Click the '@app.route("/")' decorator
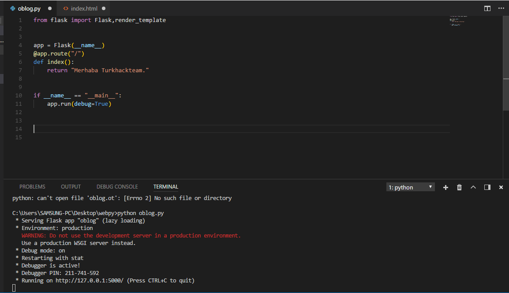 click(x=59, y=53)
